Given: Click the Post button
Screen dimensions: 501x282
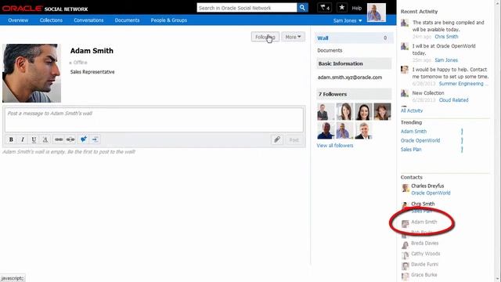Looking at the screenshot, I should (x=294, y=139).
